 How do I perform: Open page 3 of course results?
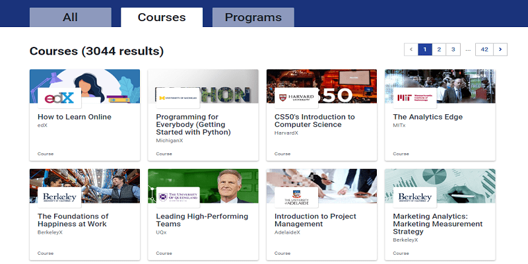click(453, 49)
